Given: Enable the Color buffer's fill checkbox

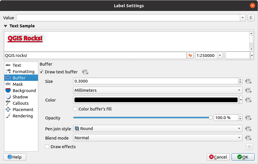Looking at the screenshot, I should [x=75, y=109].
